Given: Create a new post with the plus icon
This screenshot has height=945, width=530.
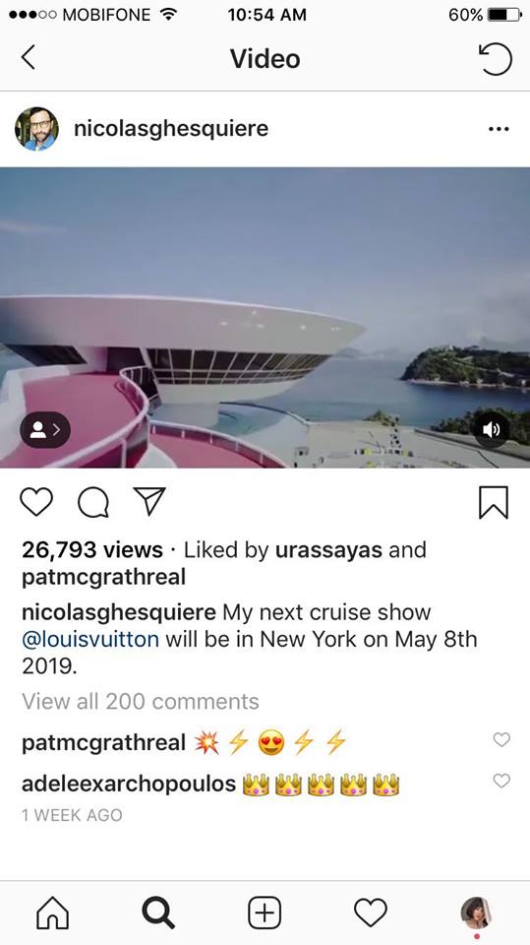Looking at the screenshot, I should click(x=265, y=913).
